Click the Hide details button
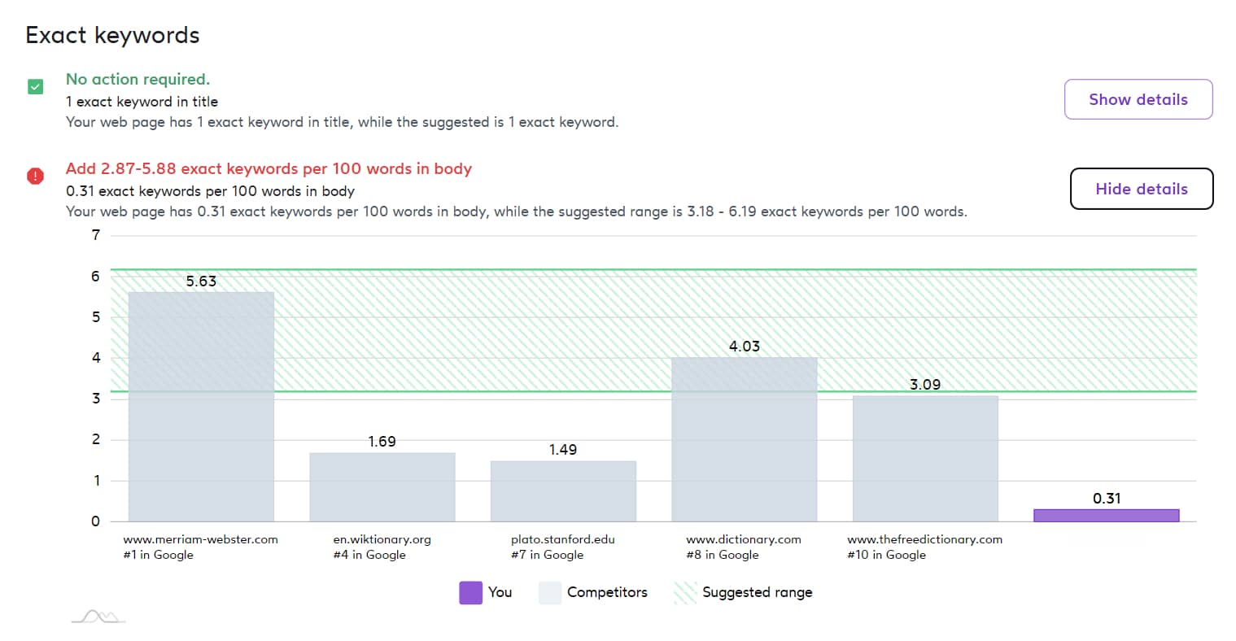 pos(1142,189)
